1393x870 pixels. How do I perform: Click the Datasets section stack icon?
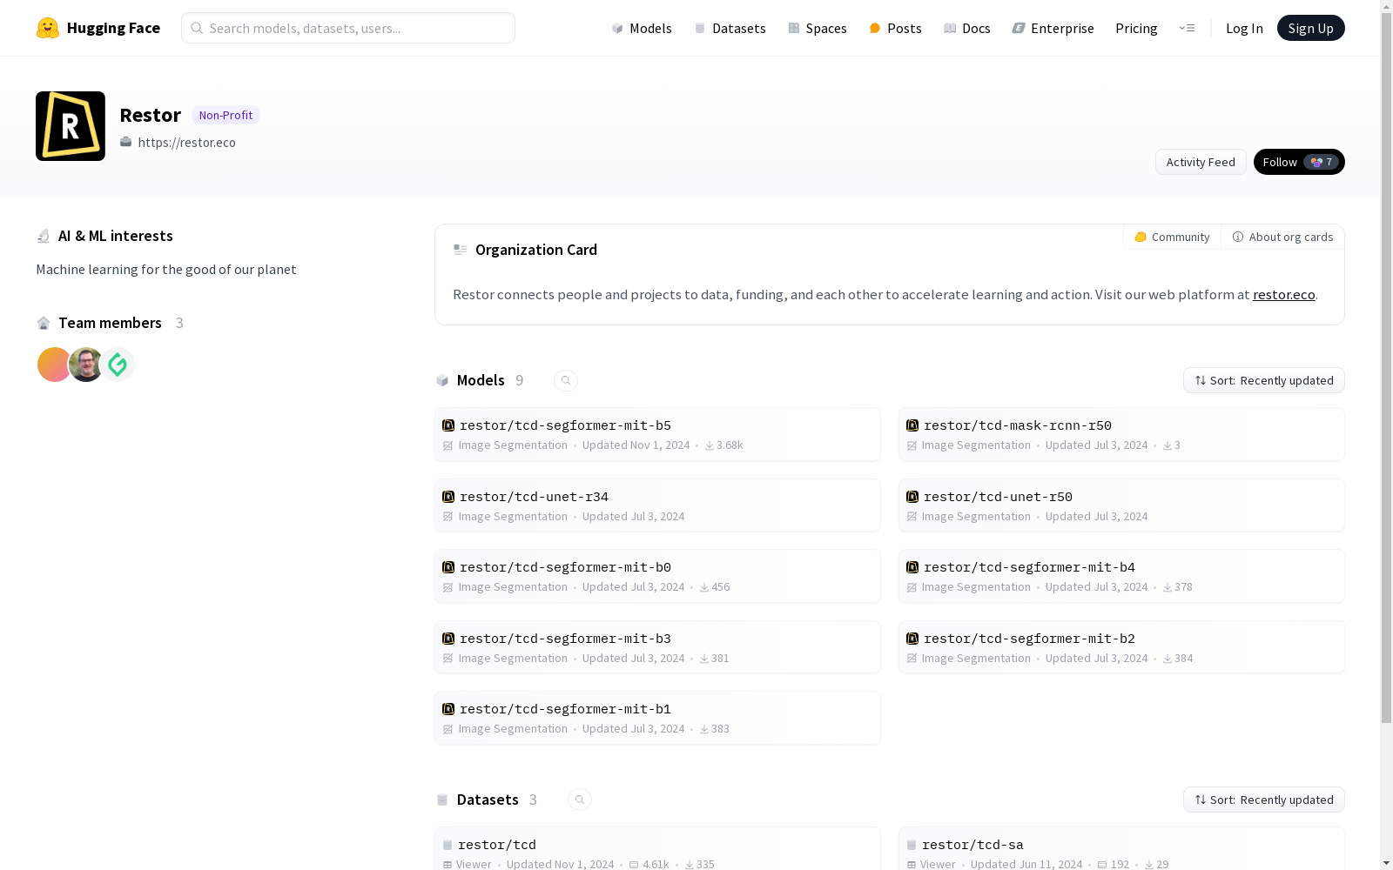[x=442, y=800]
